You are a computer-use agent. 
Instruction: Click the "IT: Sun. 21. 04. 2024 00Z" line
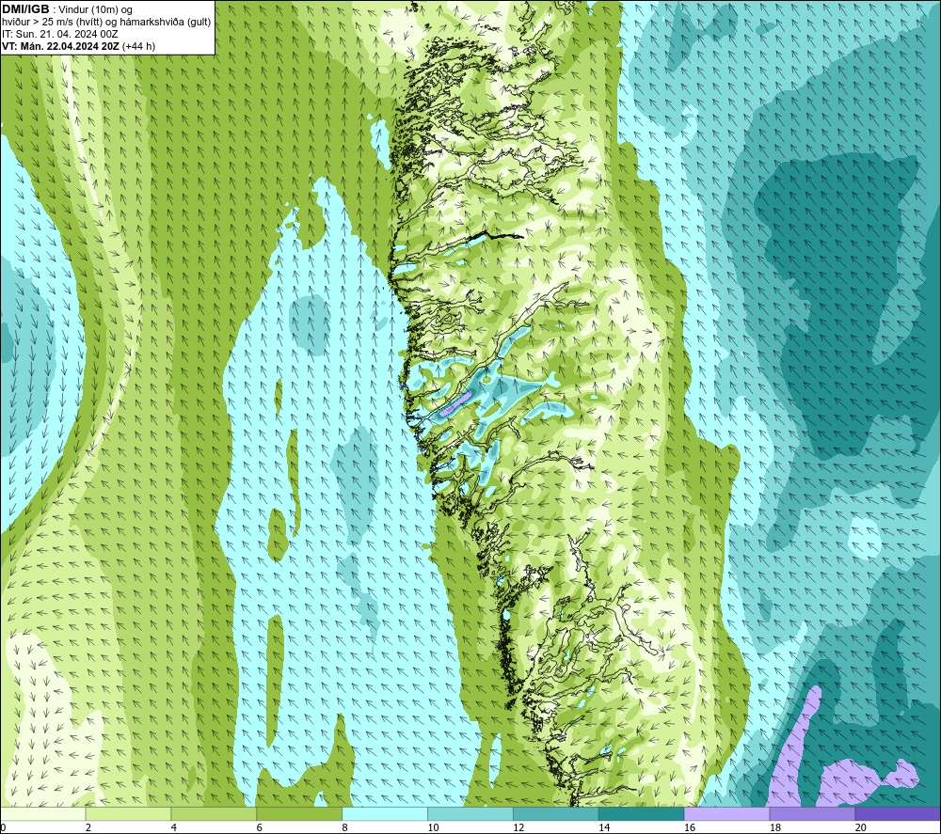pyautogui.click(x=60, y=34)
